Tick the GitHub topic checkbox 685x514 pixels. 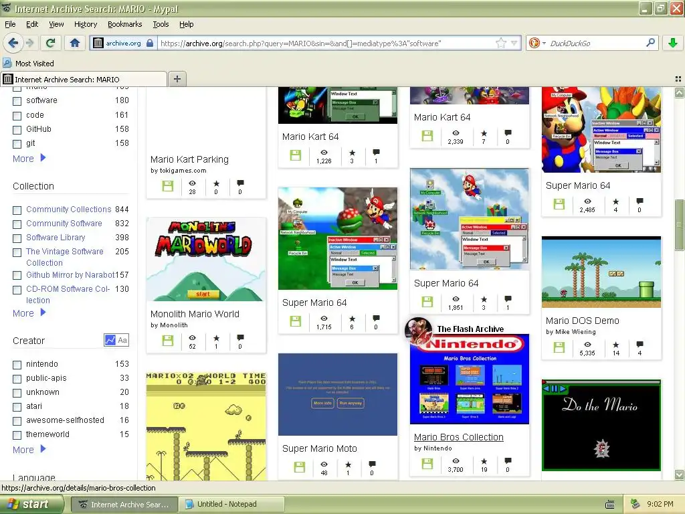17,130
